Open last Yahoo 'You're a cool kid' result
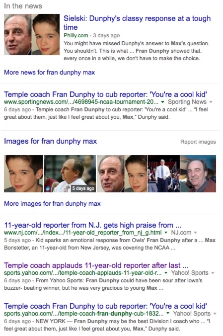The image size is (223, 336). [105, 306]
